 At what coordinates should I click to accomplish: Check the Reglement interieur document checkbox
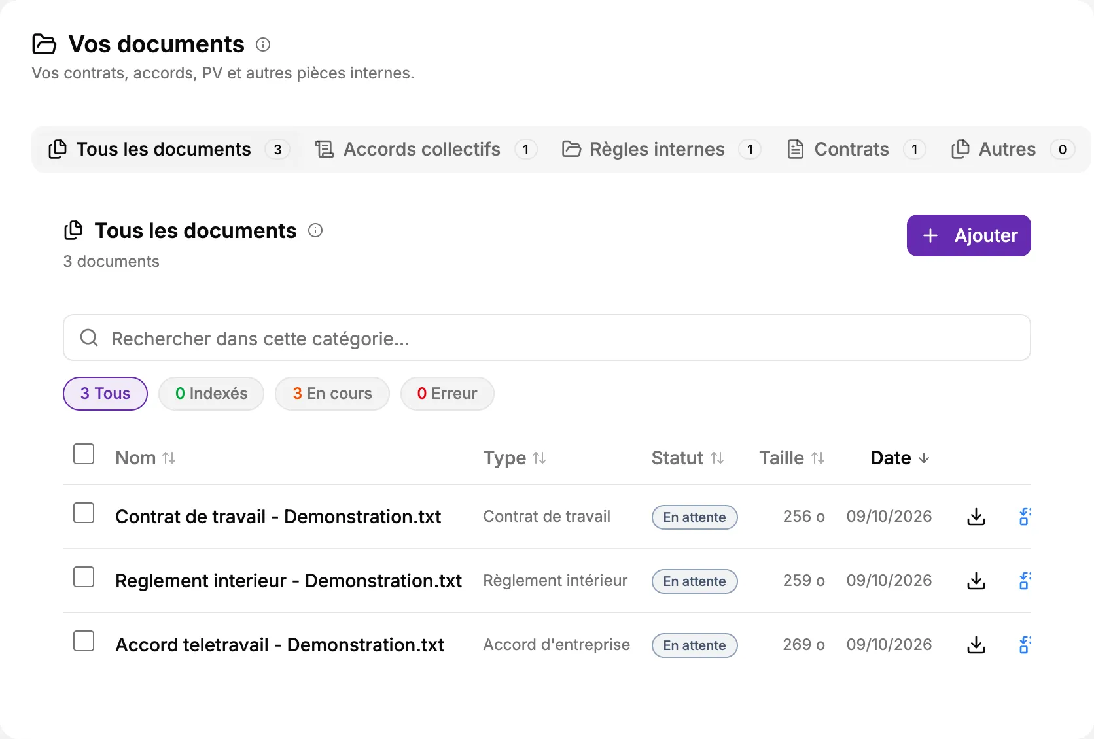point(84,577)
